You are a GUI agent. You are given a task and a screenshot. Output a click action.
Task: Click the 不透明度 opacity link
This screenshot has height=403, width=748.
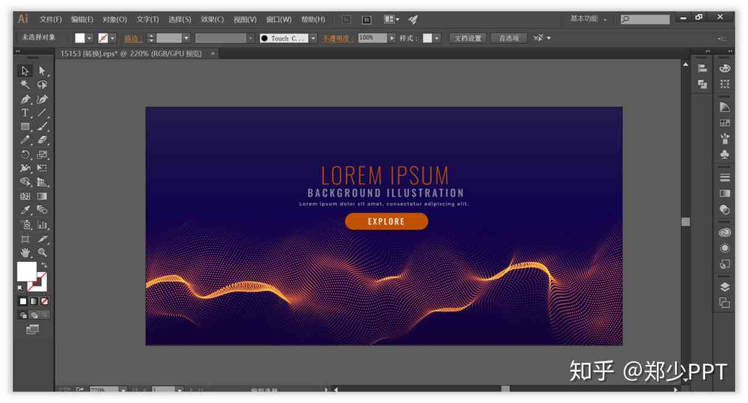[x=339, y=38]
